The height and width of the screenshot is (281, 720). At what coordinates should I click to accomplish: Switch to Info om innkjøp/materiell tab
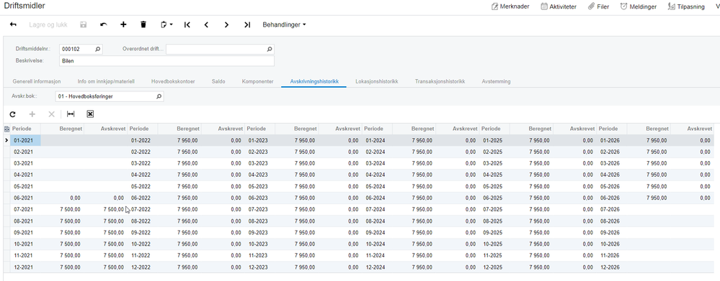click(x=106, y=81)
